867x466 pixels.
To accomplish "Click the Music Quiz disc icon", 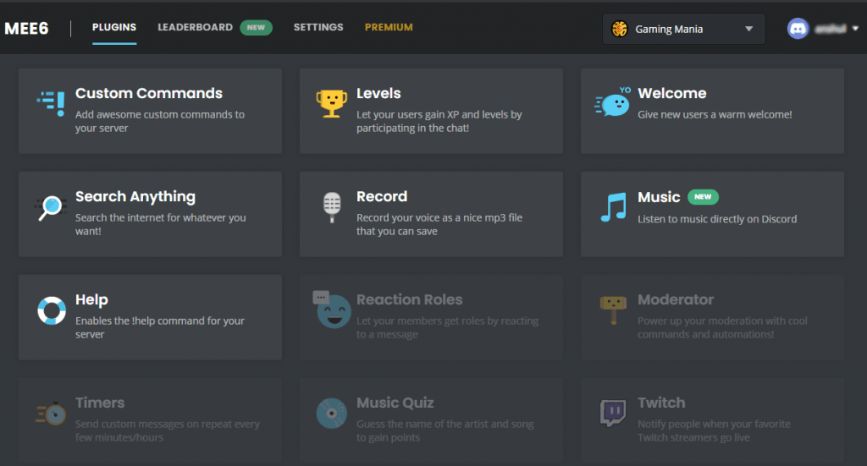I will point(332,414).
